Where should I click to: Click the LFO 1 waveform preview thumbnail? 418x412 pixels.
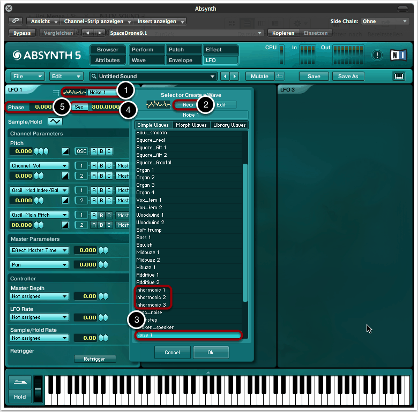pyautogui.click(x=74, y=92)
